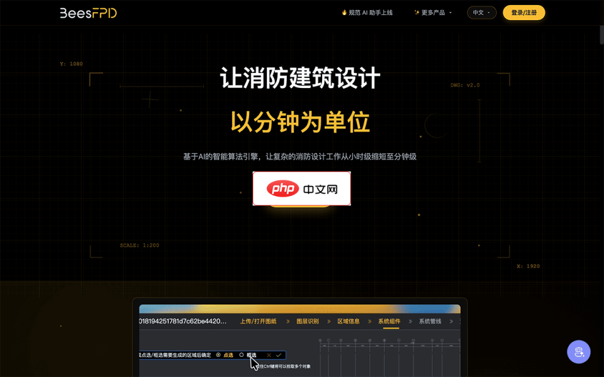Open the 中文 language dropdown
The image size is (604, 377).
(x=481, y=13)
